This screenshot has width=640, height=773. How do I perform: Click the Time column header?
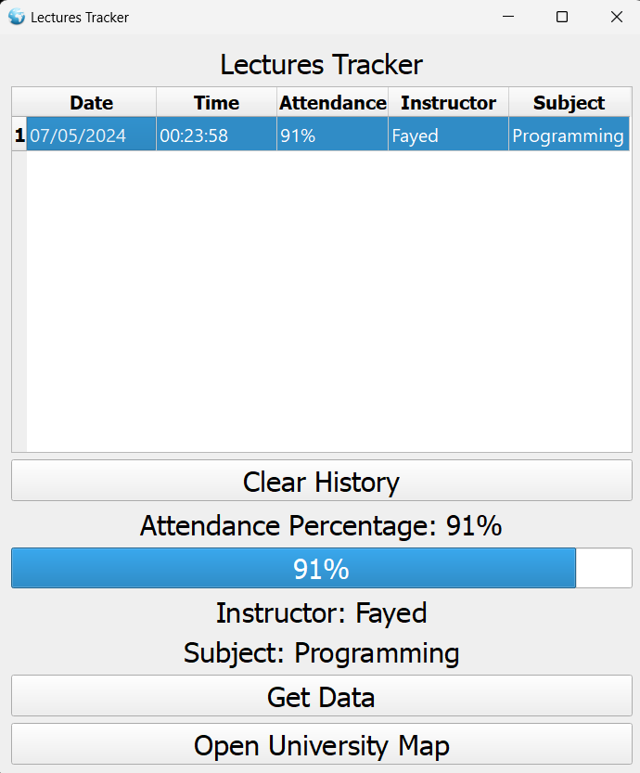[216, 103]
